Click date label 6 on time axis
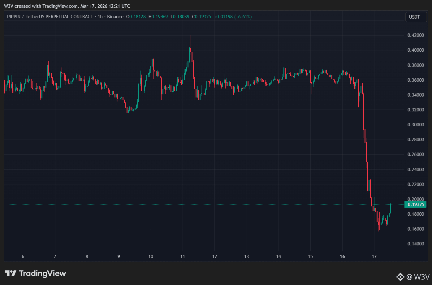 (x=23, y=257)
